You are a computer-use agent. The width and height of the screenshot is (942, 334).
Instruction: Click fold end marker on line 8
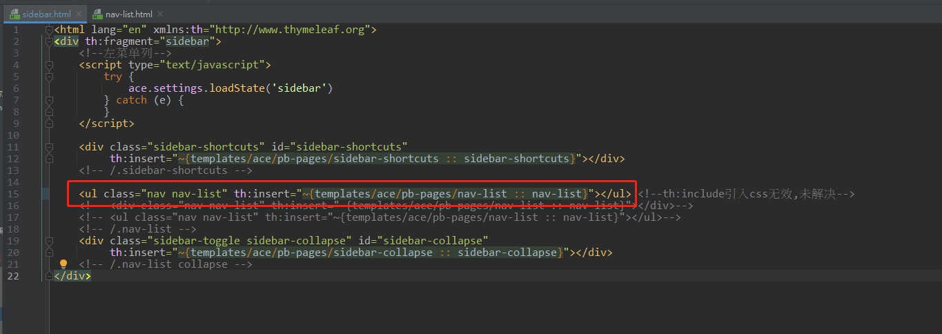coord(49,112)
